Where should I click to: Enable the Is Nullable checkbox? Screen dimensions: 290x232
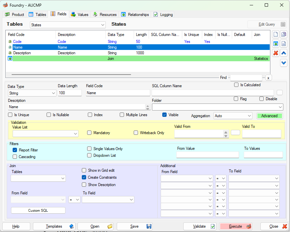pyautogui.click(x=49, y=115)
